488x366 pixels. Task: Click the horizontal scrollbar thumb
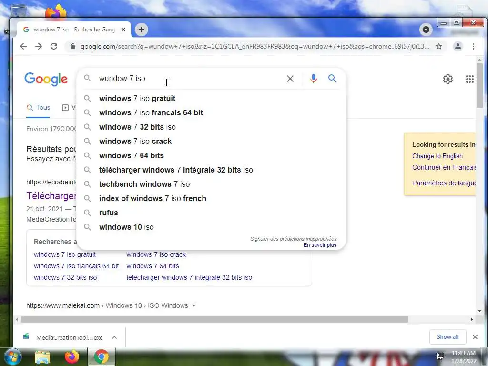214,320
